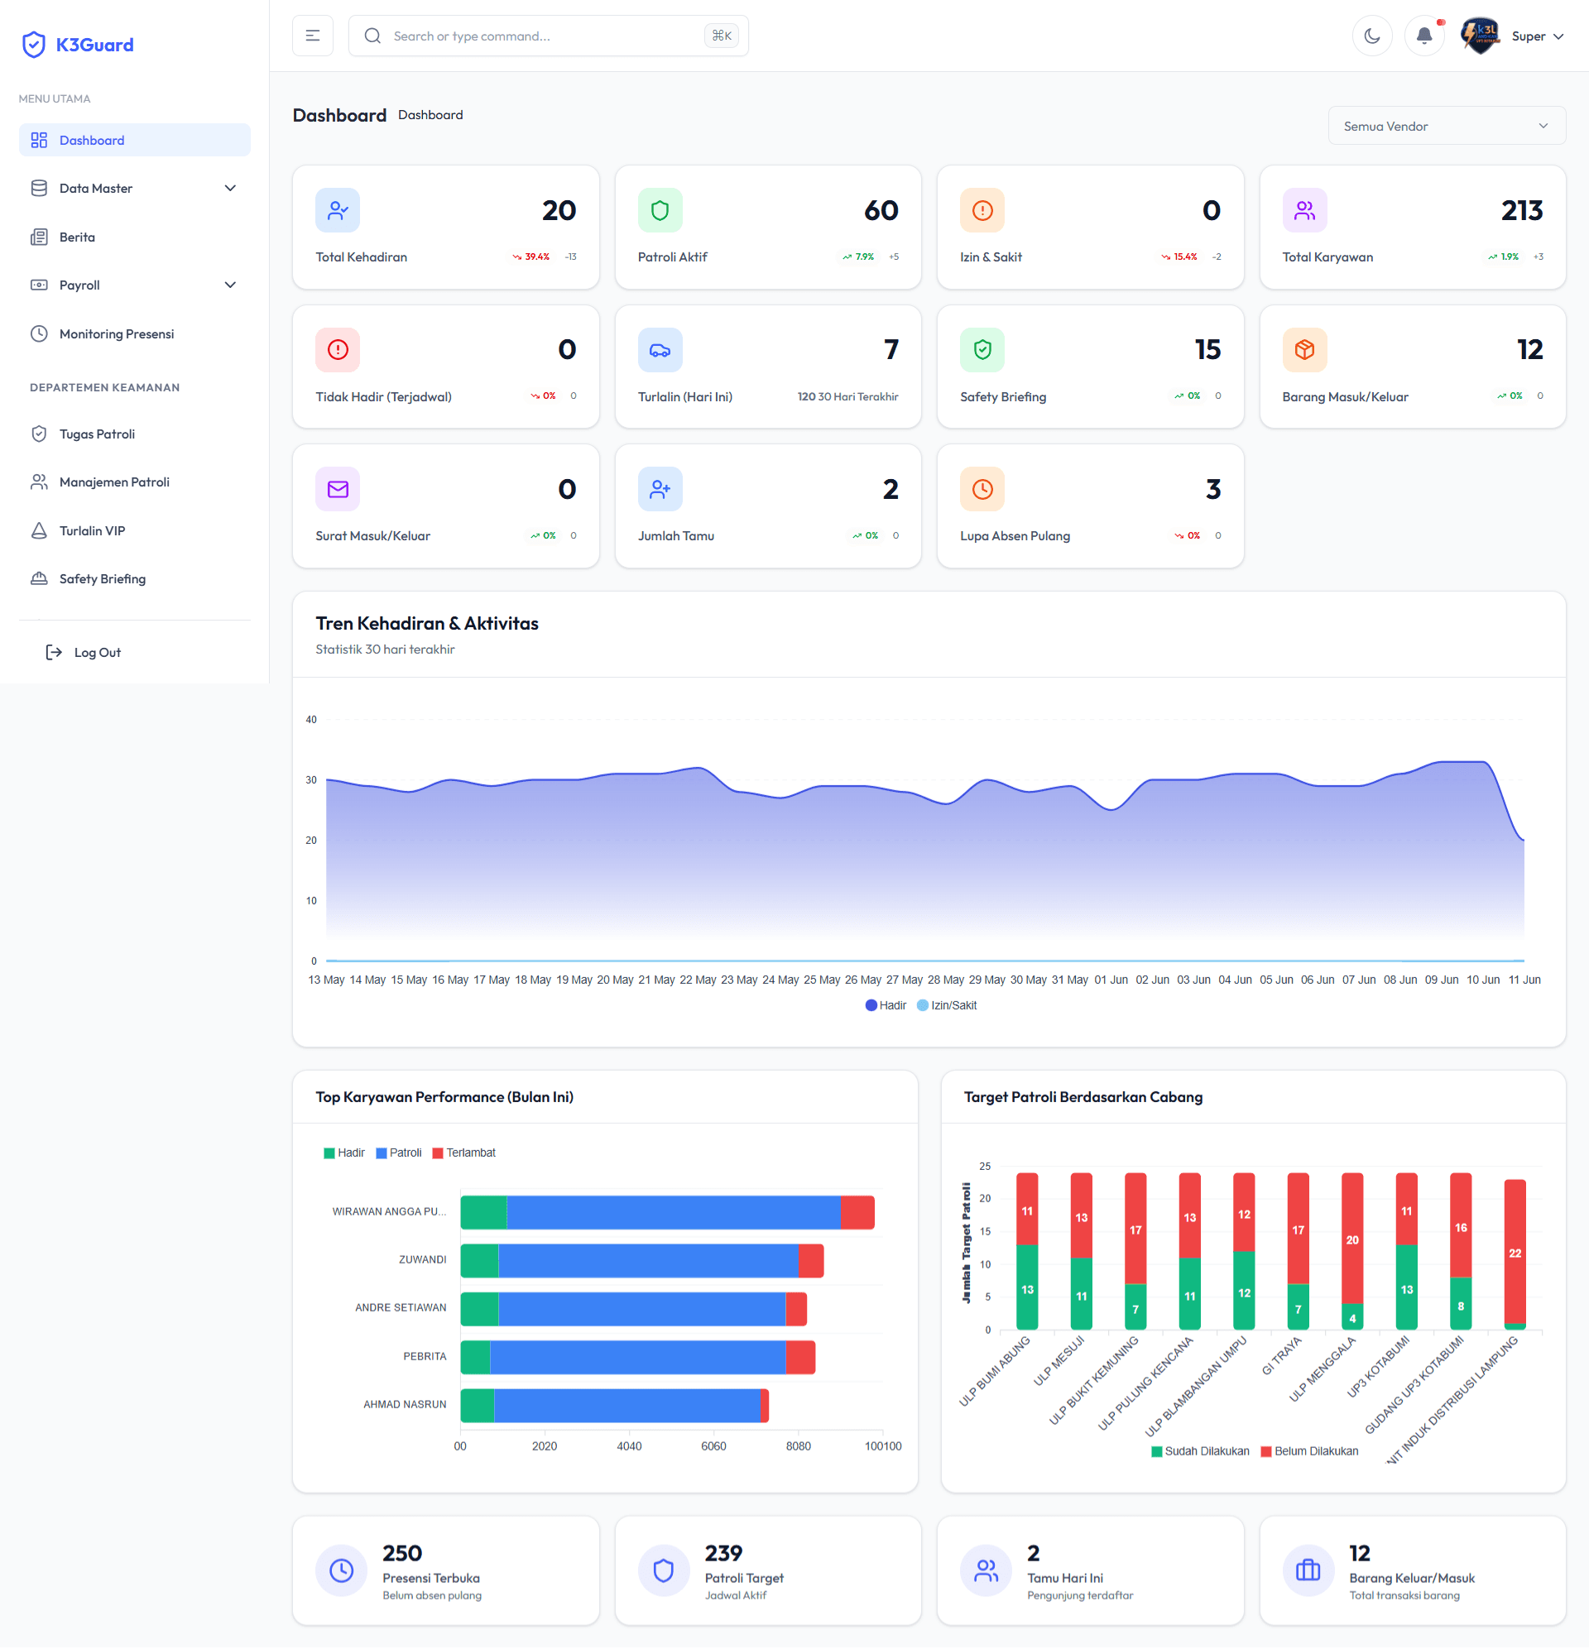Screen dimensions: 1589x1649
Task: Open Tugas Patroli menu item
Action: (135, 434)
